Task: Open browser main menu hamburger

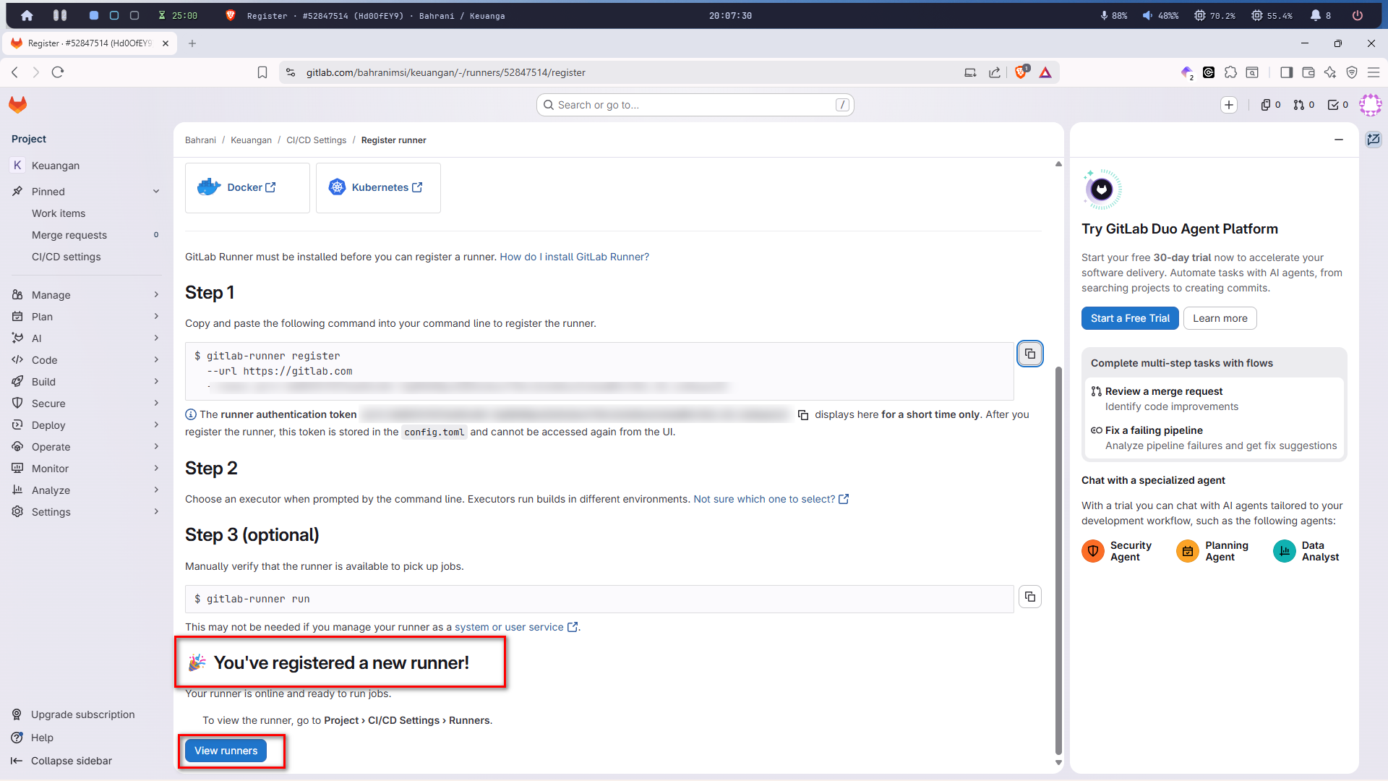Action: click(1374, 72)
